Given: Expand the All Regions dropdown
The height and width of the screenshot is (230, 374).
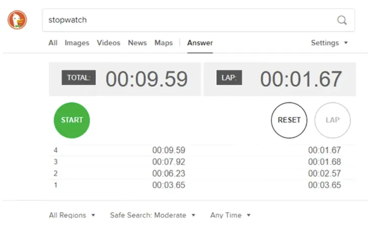Looking at the screenshot, I should point(72,215).
